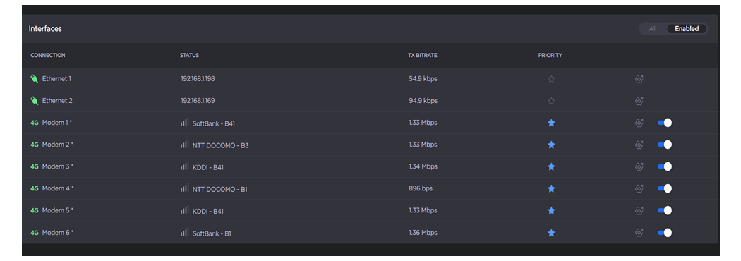The height and width of the screenshot is (261, 741).
Task: Click the 4G icon for Modem 4
Action: 35,188
